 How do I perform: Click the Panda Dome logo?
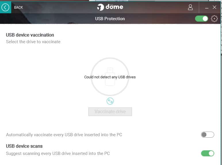pyautogui.click(x=110, y=7)
